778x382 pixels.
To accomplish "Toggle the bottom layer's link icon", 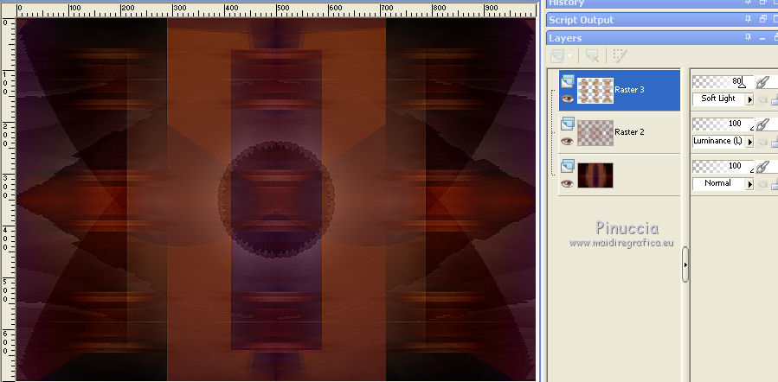I will 762,167.
